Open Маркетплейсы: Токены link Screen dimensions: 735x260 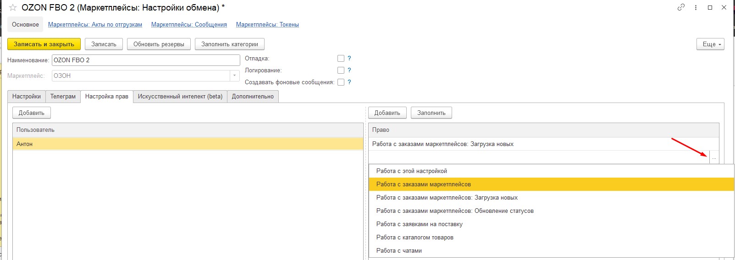pos(267,25)
